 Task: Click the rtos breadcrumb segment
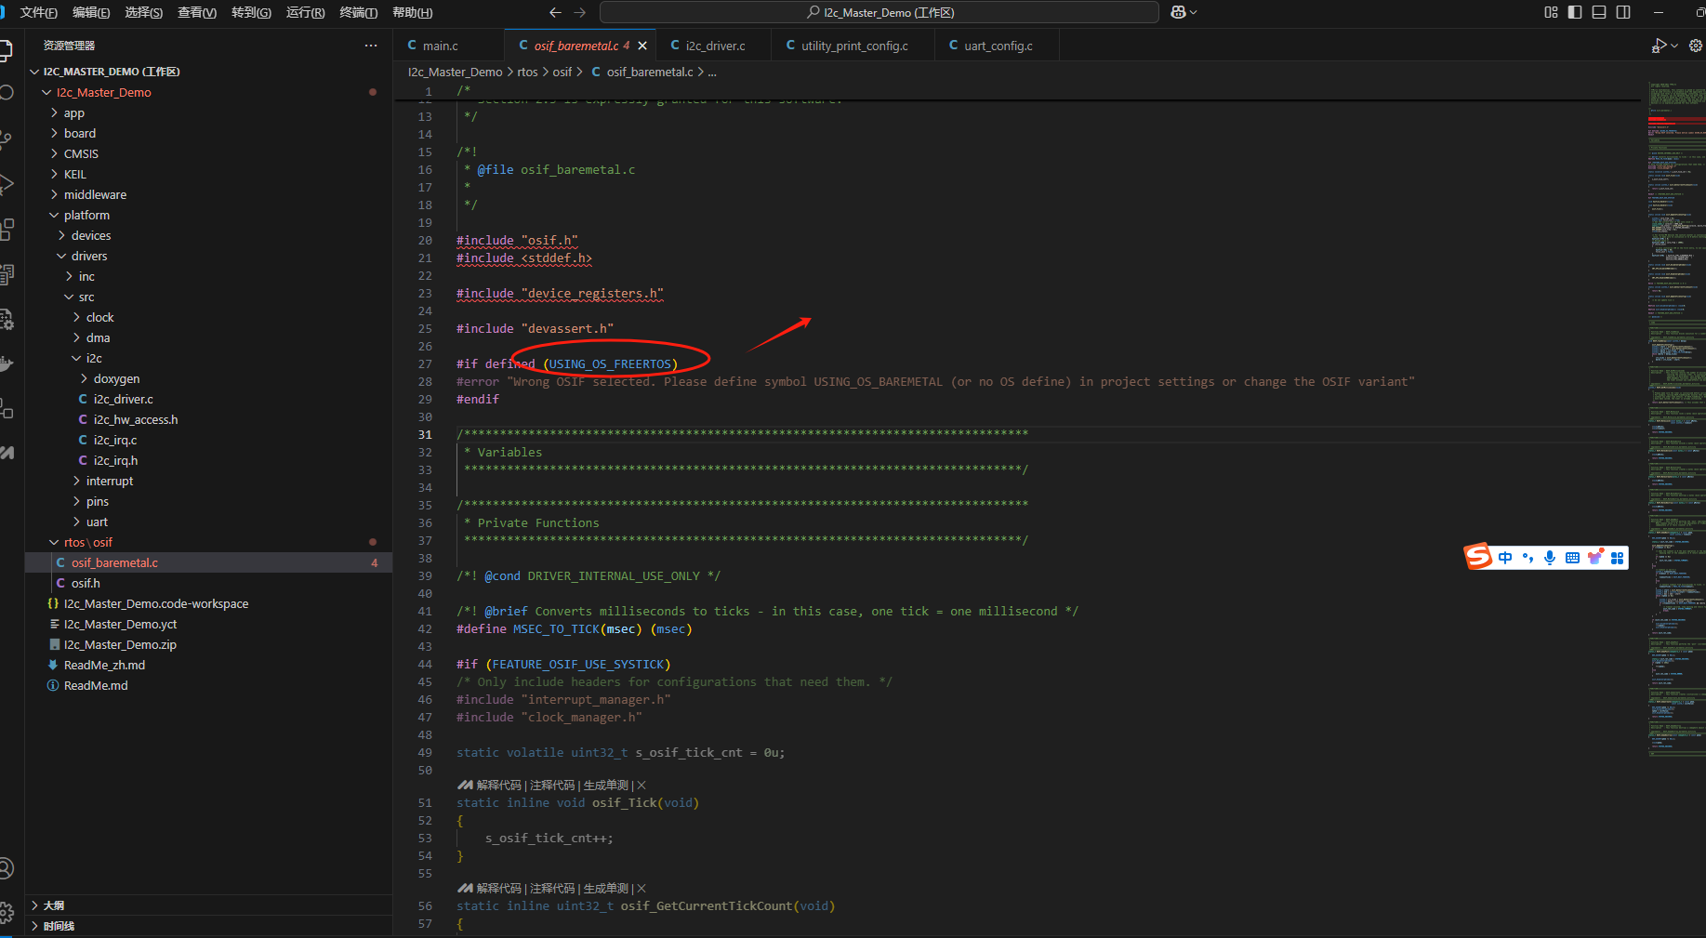coord(527,72)
